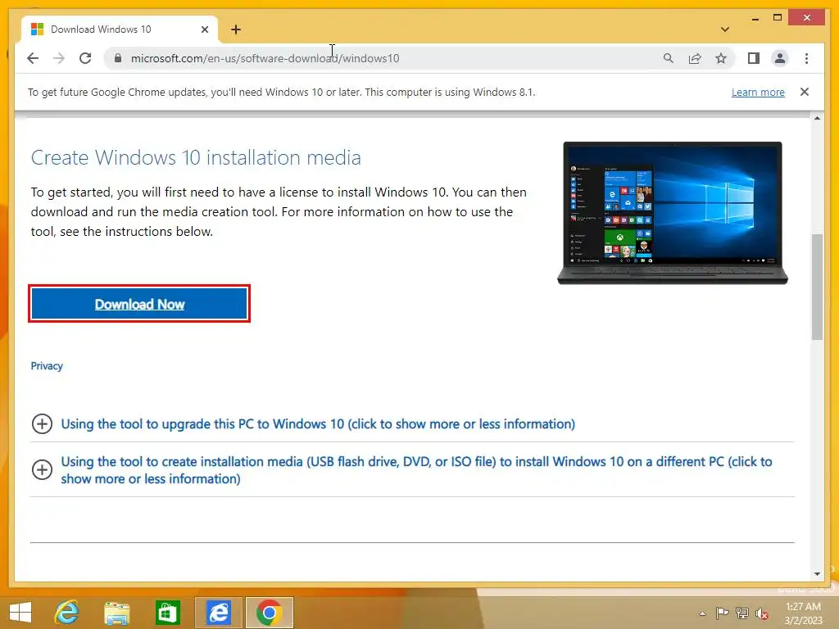Open the Windows Start button
Image resolution: width=839 pixels, height=629 pixels.
pyautogui.click(x=20, y=613)
